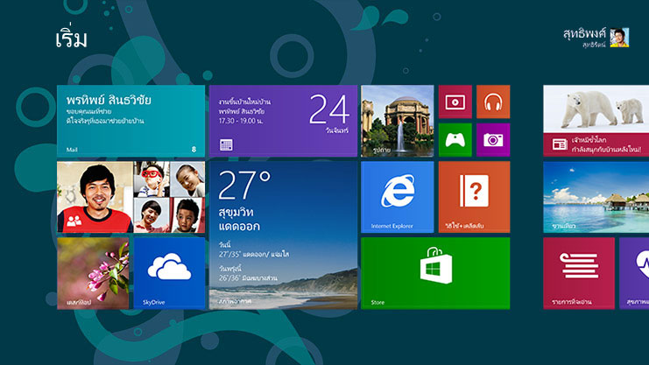Viewport: 649px width, 365px height.
Task: Open the purple Camera tile
Action: coord(492,139)
